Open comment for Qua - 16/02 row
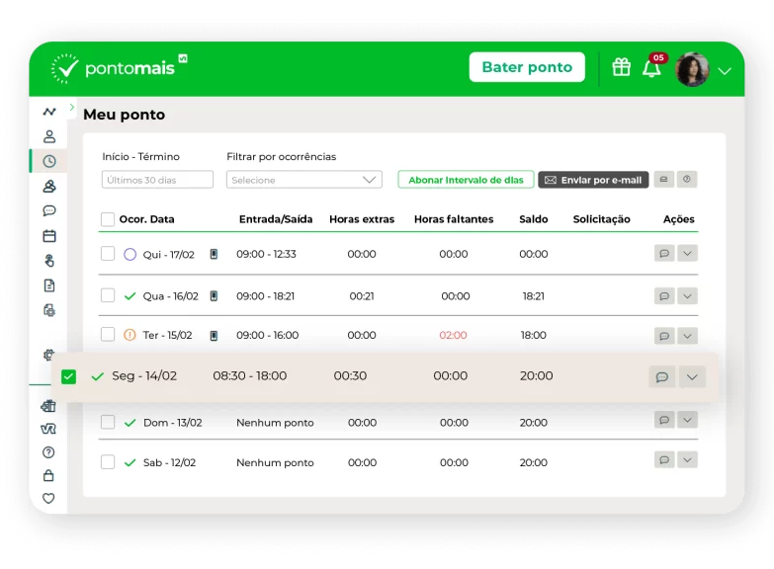The image size is (774, 569). point(664,295)
